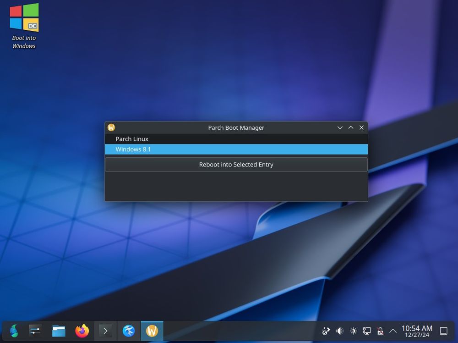Click the Parch Boot Manager window icon

[111, 127]
